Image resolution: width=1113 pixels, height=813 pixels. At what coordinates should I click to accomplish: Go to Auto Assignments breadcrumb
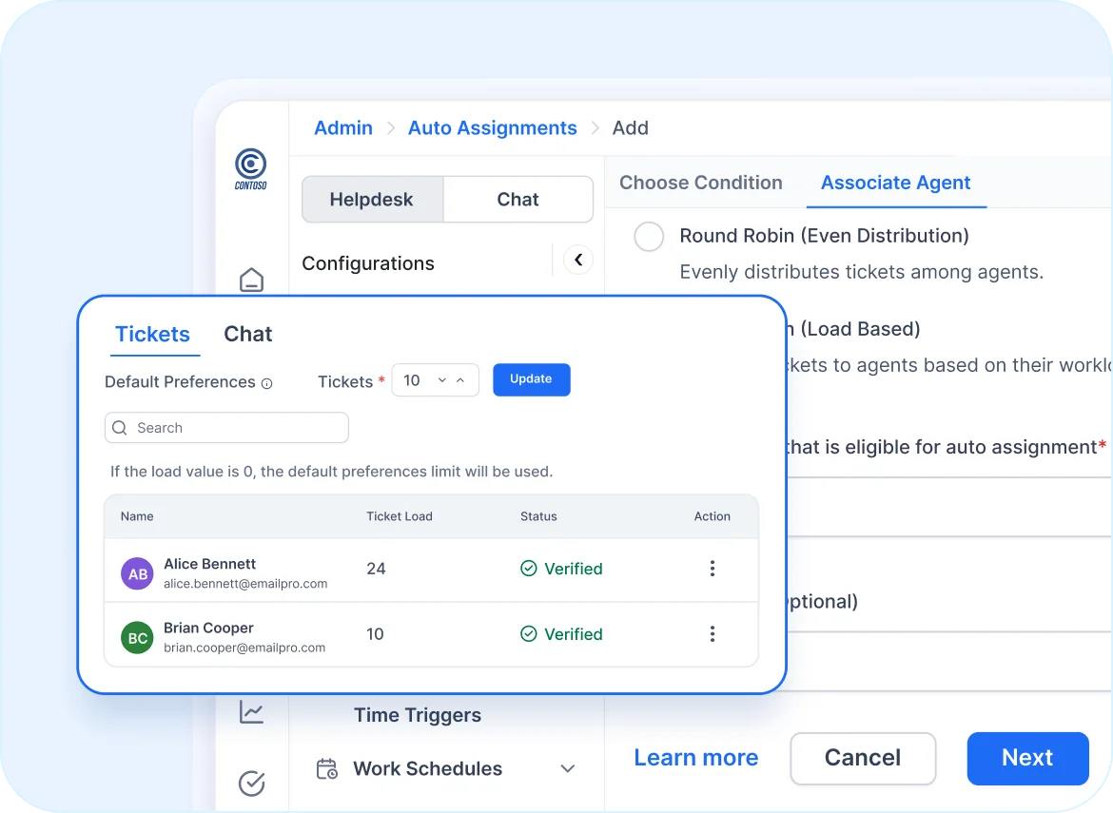492,127
